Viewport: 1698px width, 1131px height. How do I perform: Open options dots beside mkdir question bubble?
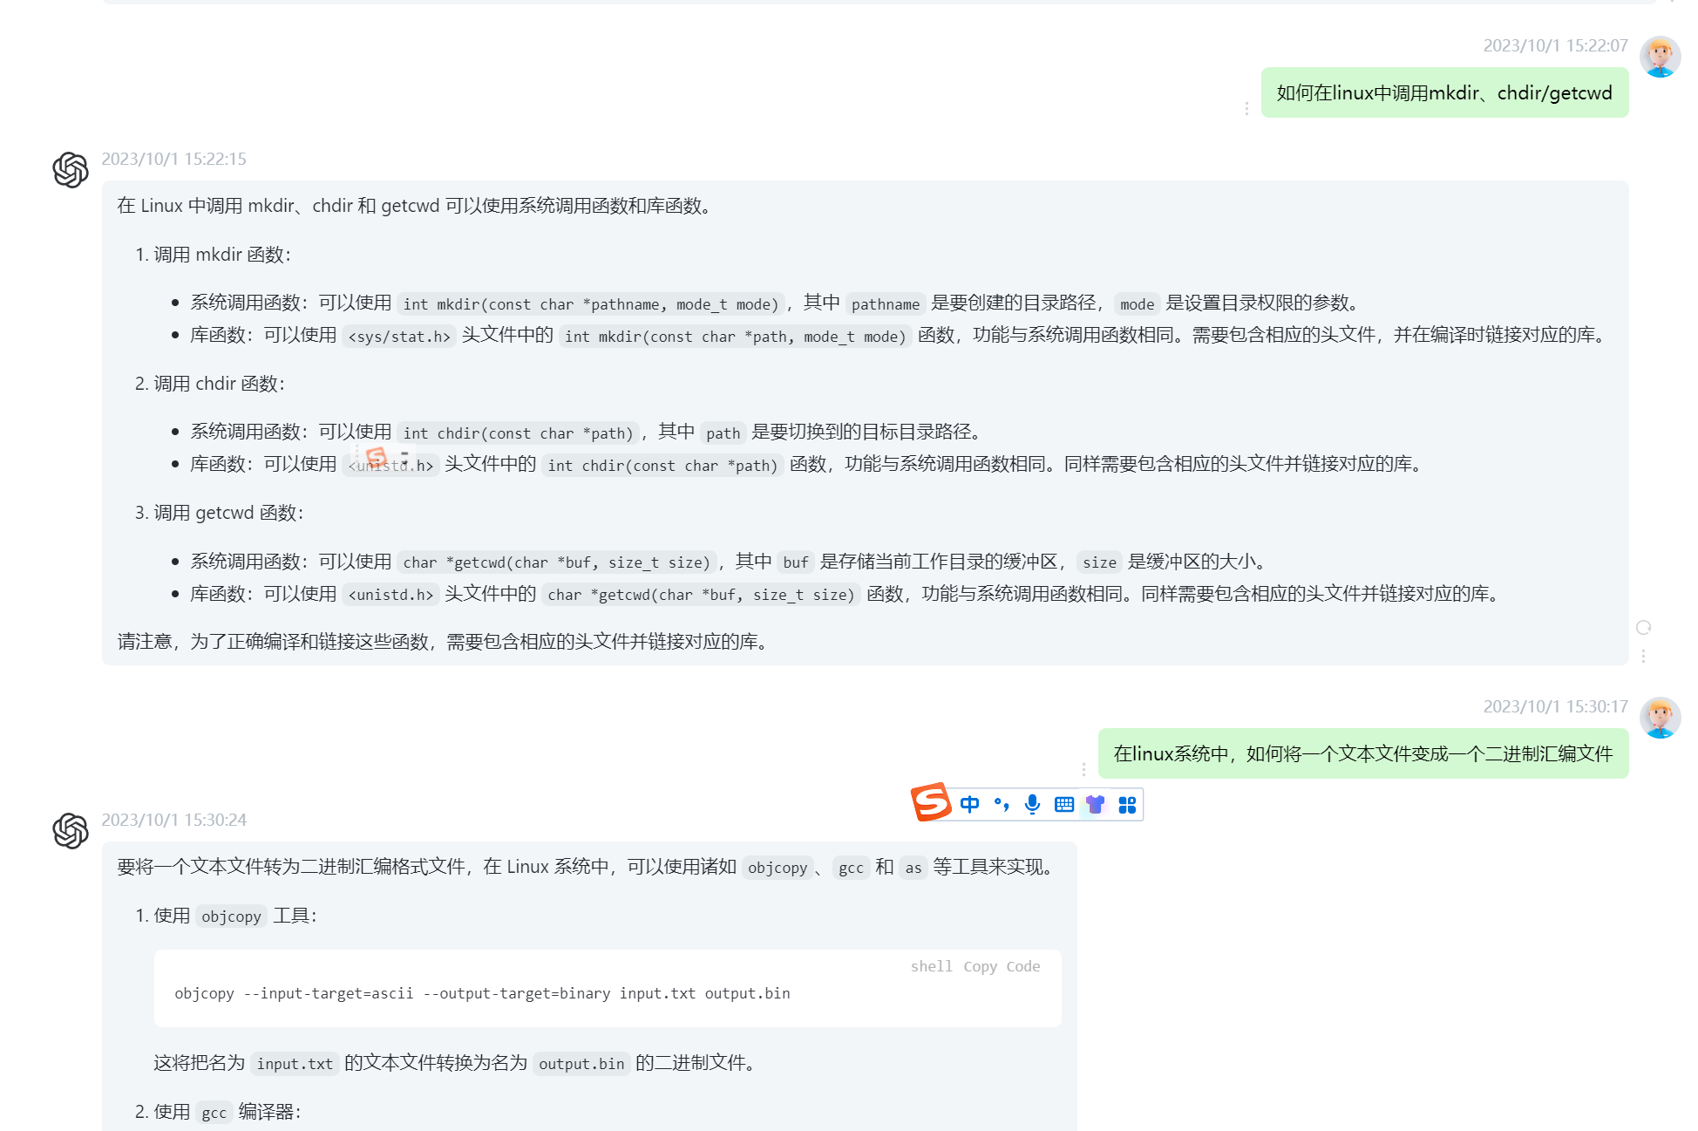1246,108
